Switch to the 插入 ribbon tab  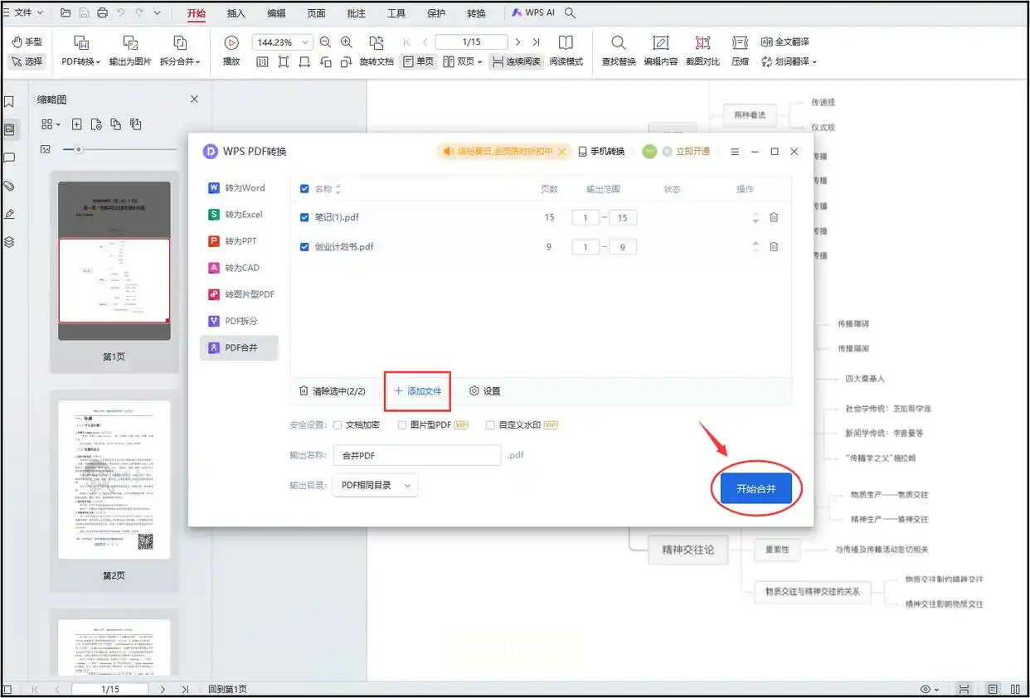click(236, 13)
